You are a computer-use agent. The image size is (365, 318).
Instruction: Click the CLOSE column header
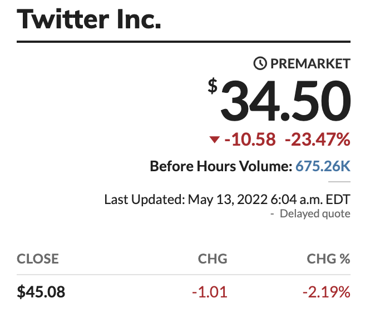[x=38, y=259]
